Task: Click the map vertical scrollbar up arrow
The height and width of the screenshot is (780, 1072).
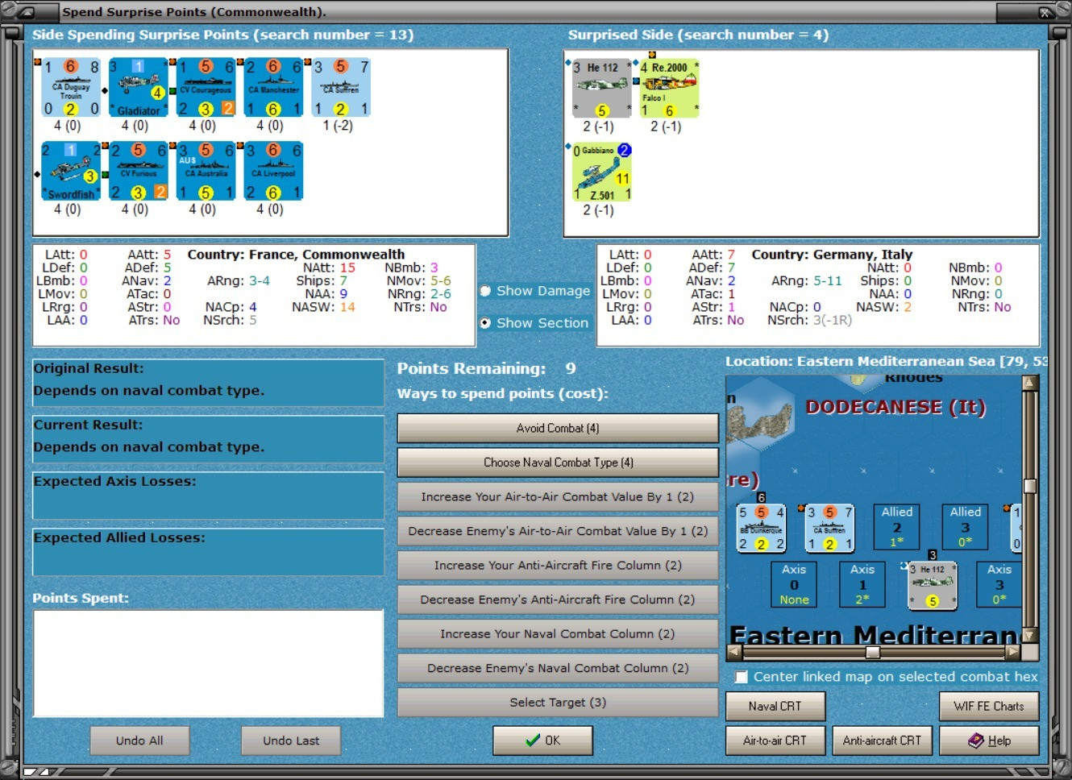Action: (x=1029, y=383)
